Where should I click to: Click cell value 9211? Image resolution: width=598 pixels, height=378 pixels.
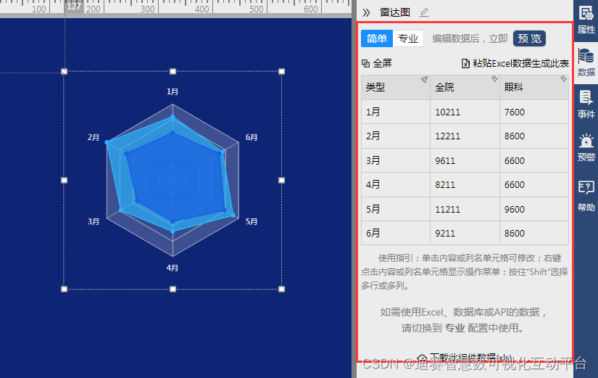(465, 233)
